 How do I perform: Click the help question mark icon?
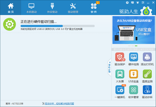(x=127, y=3)
